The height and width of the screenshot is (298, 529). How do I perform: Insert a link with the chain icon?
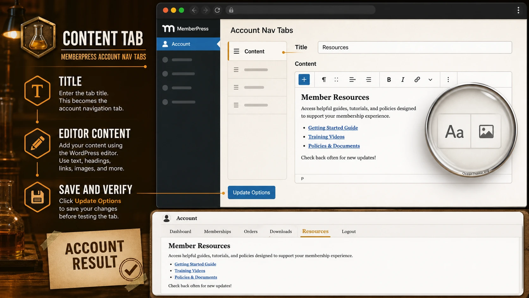(417, 79)
